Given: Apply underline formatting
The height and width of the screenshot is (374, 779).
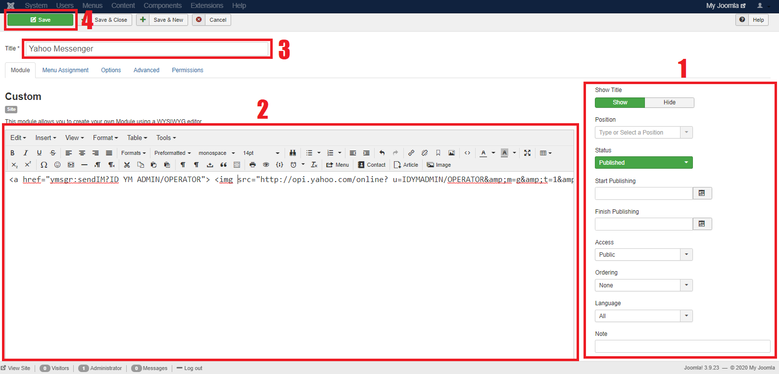Looking at the screenshot, I should (x=39, y=153).
